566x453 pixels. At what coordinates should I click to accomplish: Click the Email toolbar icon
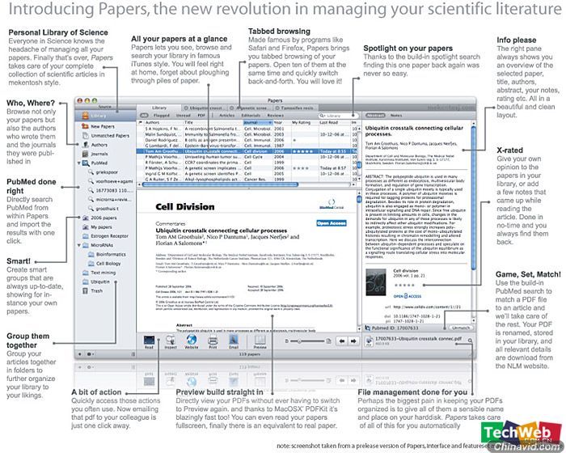click(x=234, y=341)
